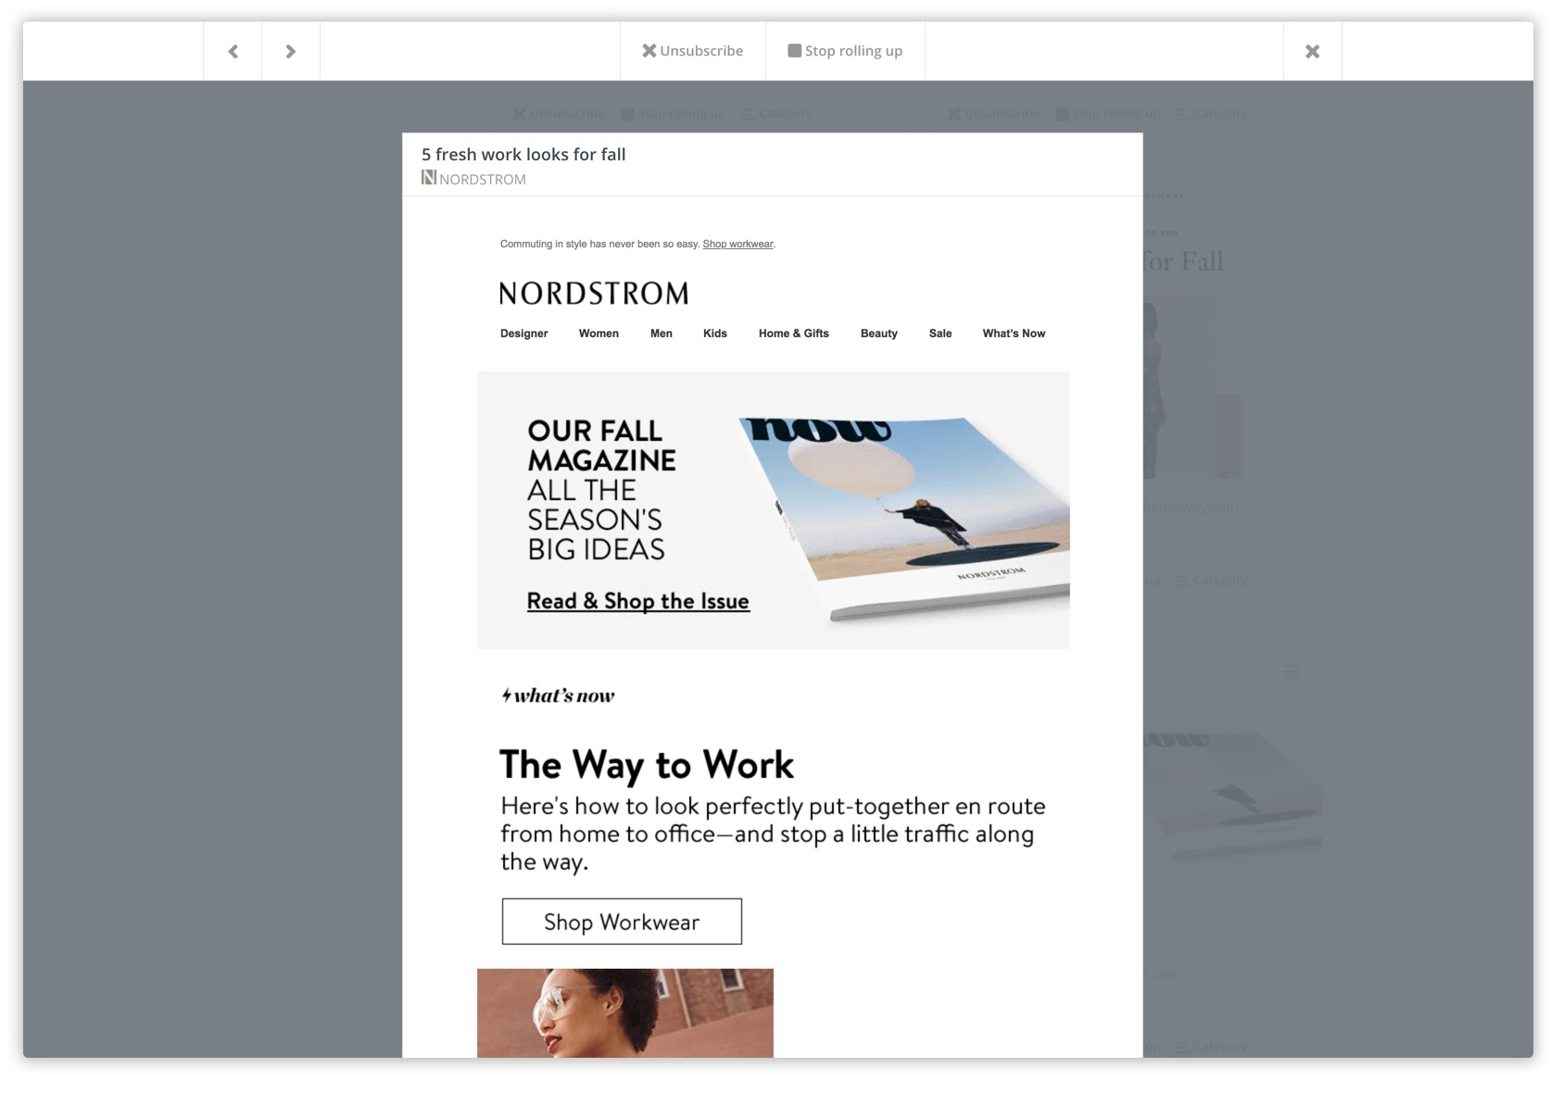Click Unsubscribe in the top toolbar
Screen dimensions: 1563x1105
693,51
